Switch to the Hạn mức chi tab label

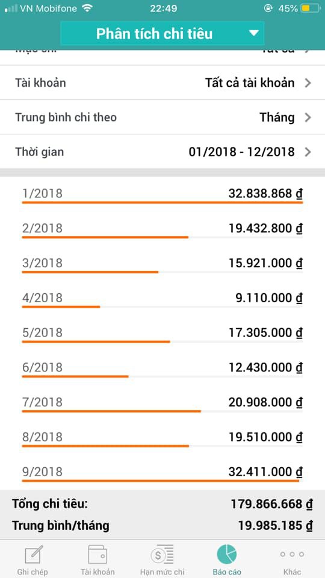pos(162,572)
